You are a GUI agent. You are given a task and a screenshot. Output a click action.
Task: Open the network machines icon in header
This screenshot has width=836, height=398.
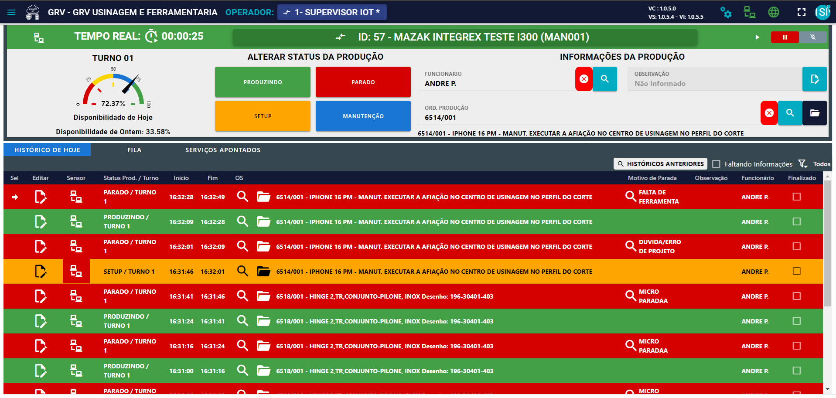coord(749,12)
